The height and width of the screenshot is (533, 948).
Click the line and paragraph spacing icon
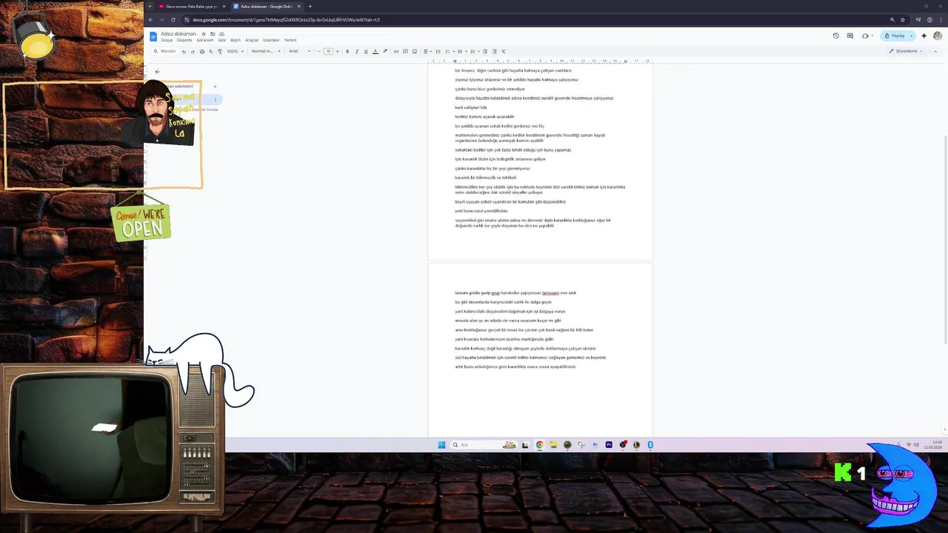[x=438, y=51]
